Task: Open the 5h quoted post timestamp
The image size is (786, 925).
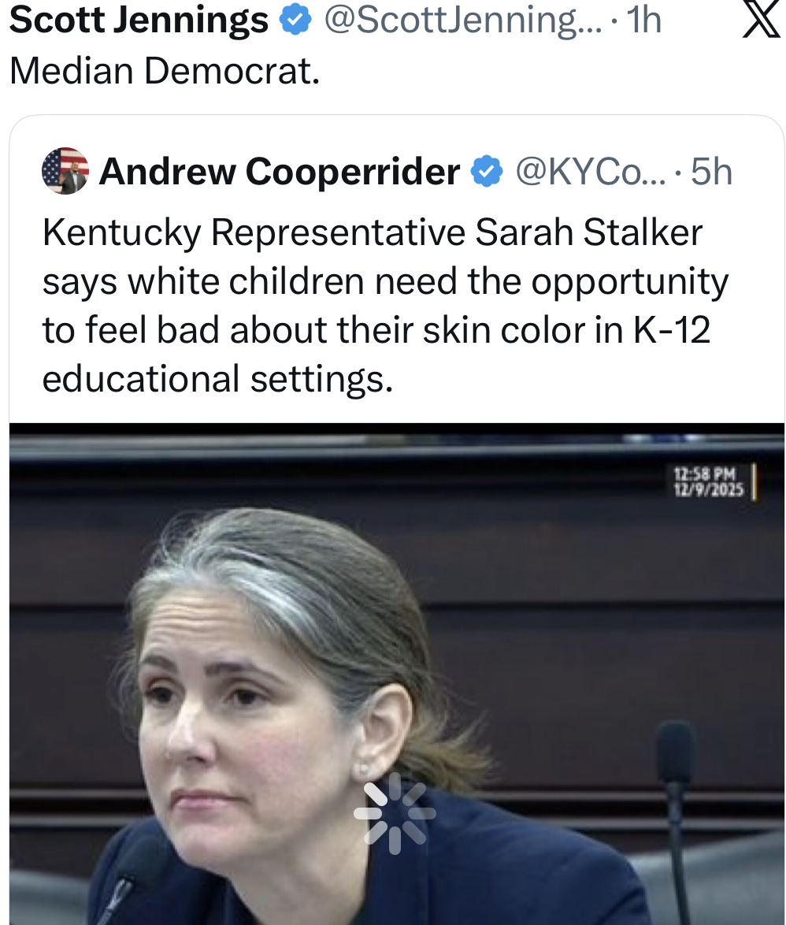Action: (711, 172)
